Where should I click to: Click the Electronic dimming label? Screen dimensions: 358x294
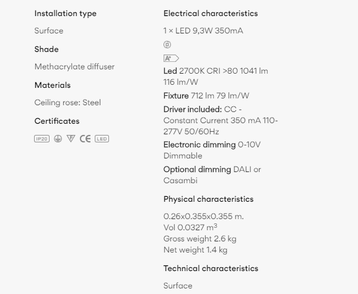pyautogui.click(x=199, y=145)
